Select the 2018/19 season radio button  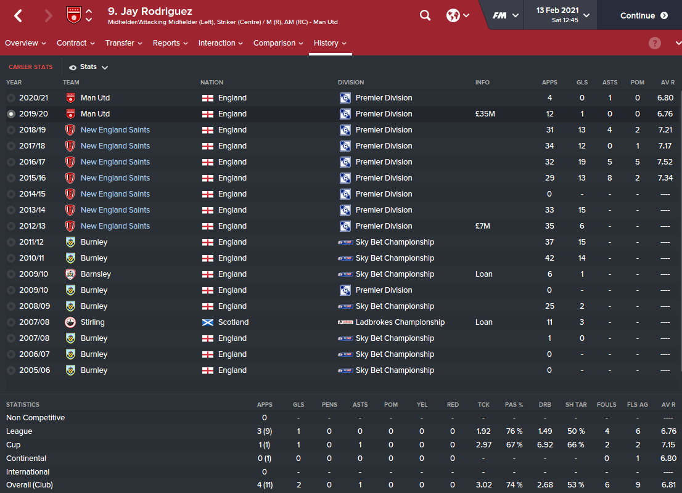click(x=11, y=130)
